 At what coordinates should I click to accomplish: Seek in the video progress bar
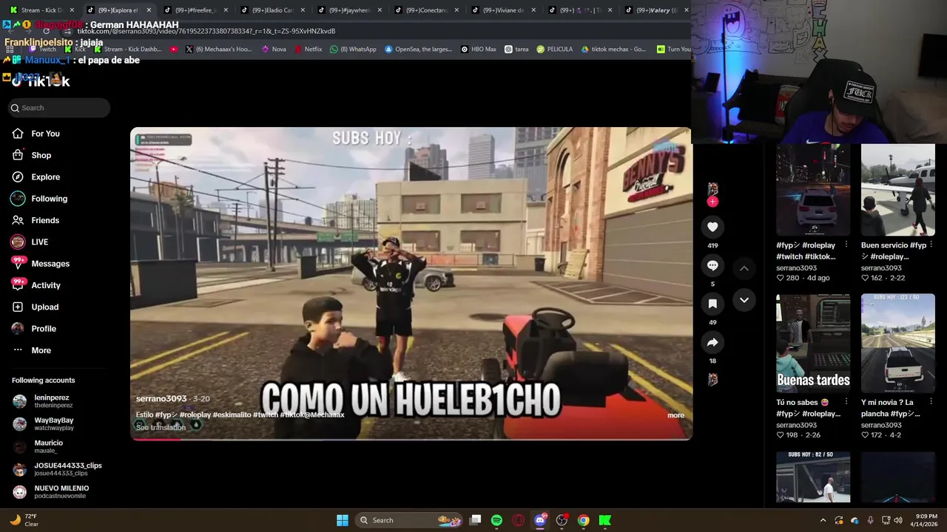[411, 439]
